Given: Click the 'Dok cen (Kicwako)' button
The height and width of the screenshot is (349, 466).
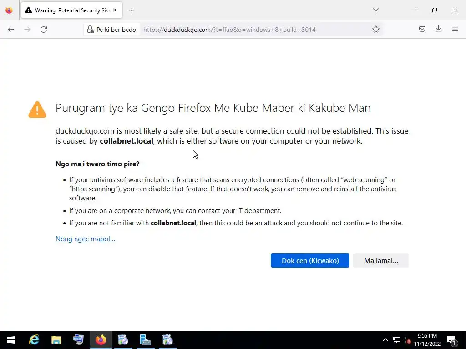Looking at the screenshot, I should (310, 260).
